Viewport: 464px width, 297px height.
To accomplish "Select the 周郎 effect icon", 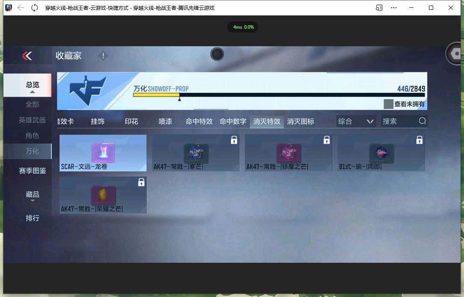I will (382, 153).
